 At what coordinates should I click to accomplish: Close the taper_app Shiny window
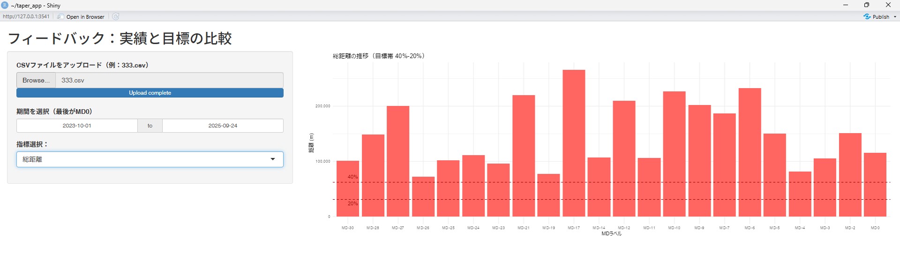(x=888, y=5)
